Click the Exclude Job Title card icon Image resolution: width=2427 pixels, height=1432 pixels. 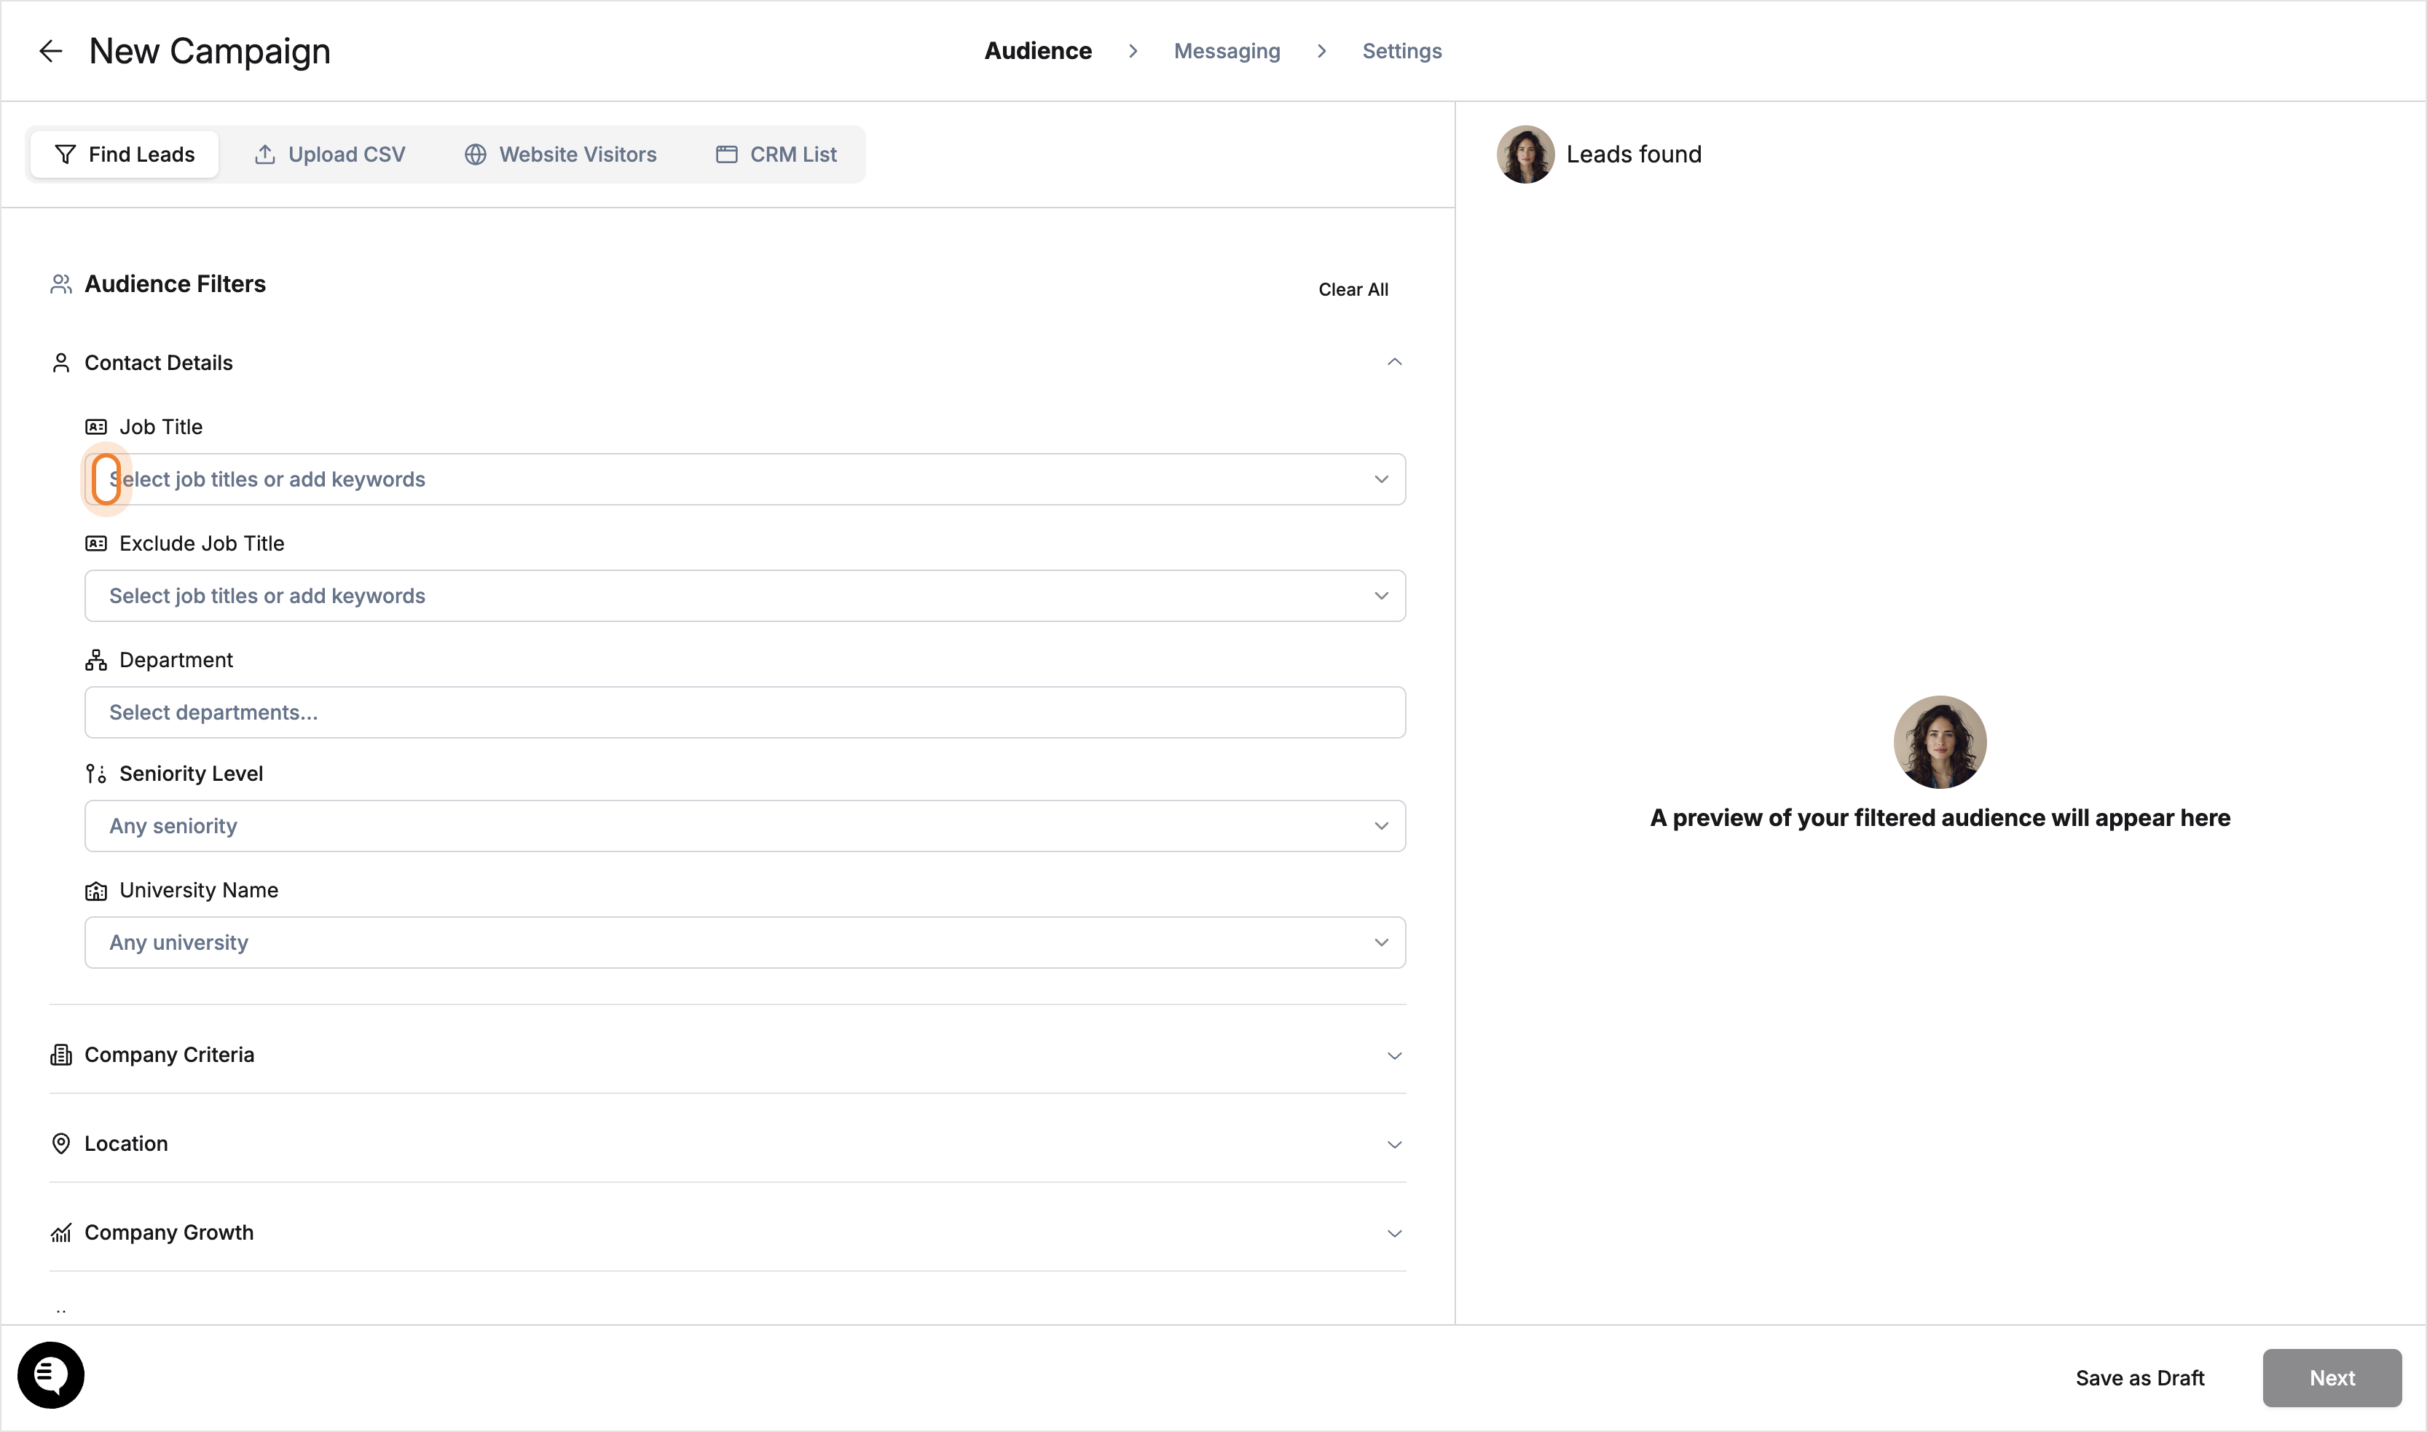click(x=95, y=543)
